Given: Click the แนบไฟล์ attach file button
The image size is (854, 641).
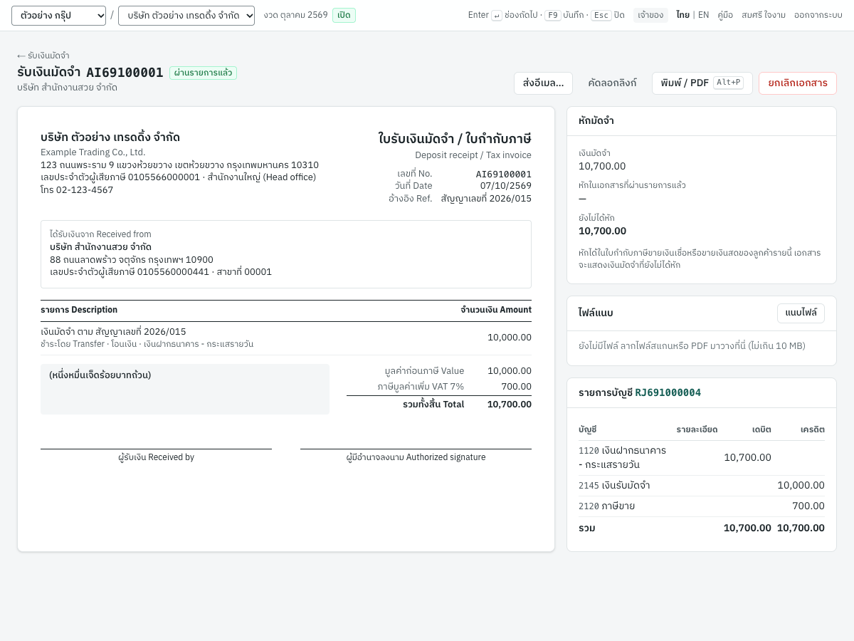Looking at the screenshot, I should pyautogui.click(x=801, y=313).
